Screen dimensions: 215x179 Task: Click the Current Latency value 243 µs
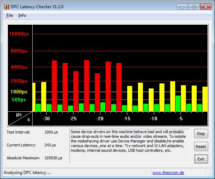pos(50,145)
